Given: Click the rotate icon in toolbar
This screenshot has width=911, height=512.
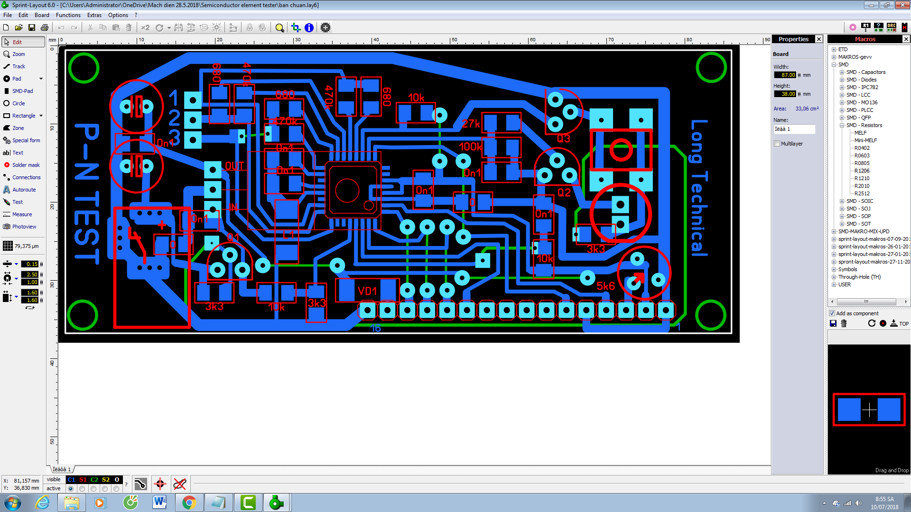Looking at the screenshot, I should pyautogui.click(x=159, y=27).
